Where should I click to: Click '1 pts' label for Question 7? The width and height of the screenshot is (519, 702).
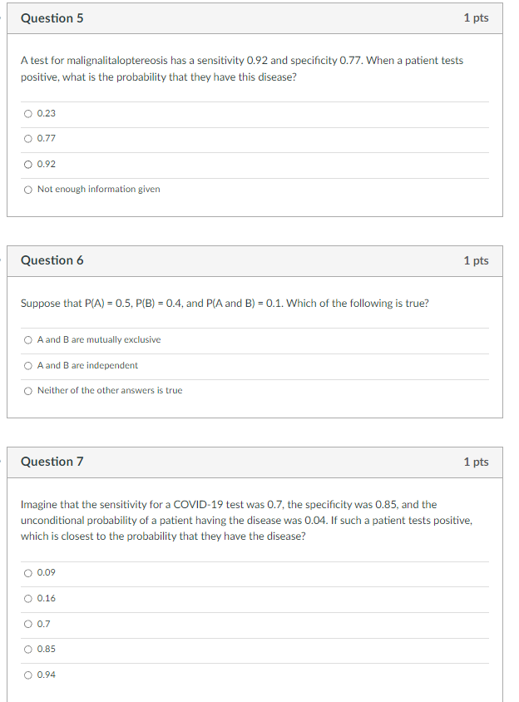[x=476, y=462]
